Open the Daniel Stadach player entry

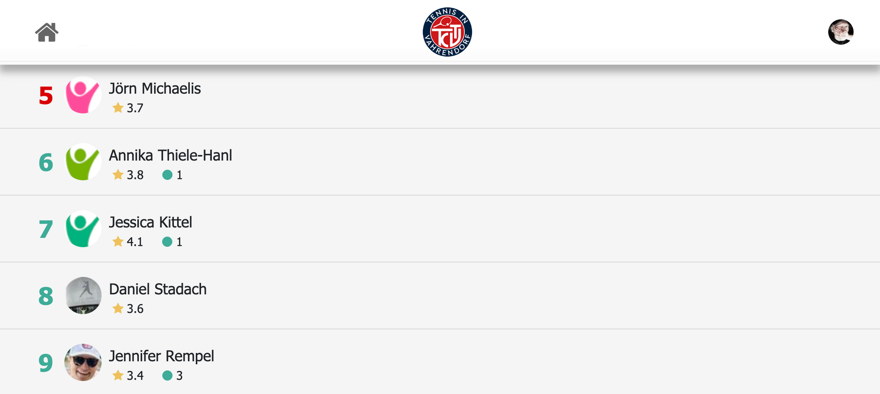tap(158, 289)
